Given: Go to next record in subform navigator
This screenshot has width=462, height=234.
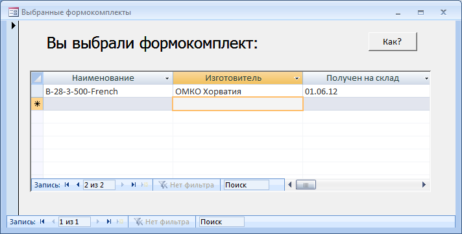Looking at the screenshot, I should [x=123, y=185].
